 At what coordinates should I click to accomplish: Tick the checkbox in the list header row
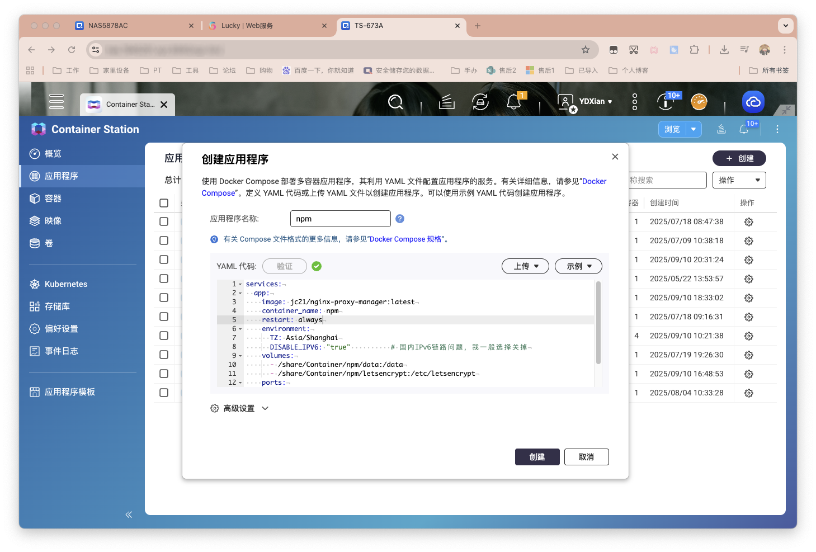click(164, 203)
